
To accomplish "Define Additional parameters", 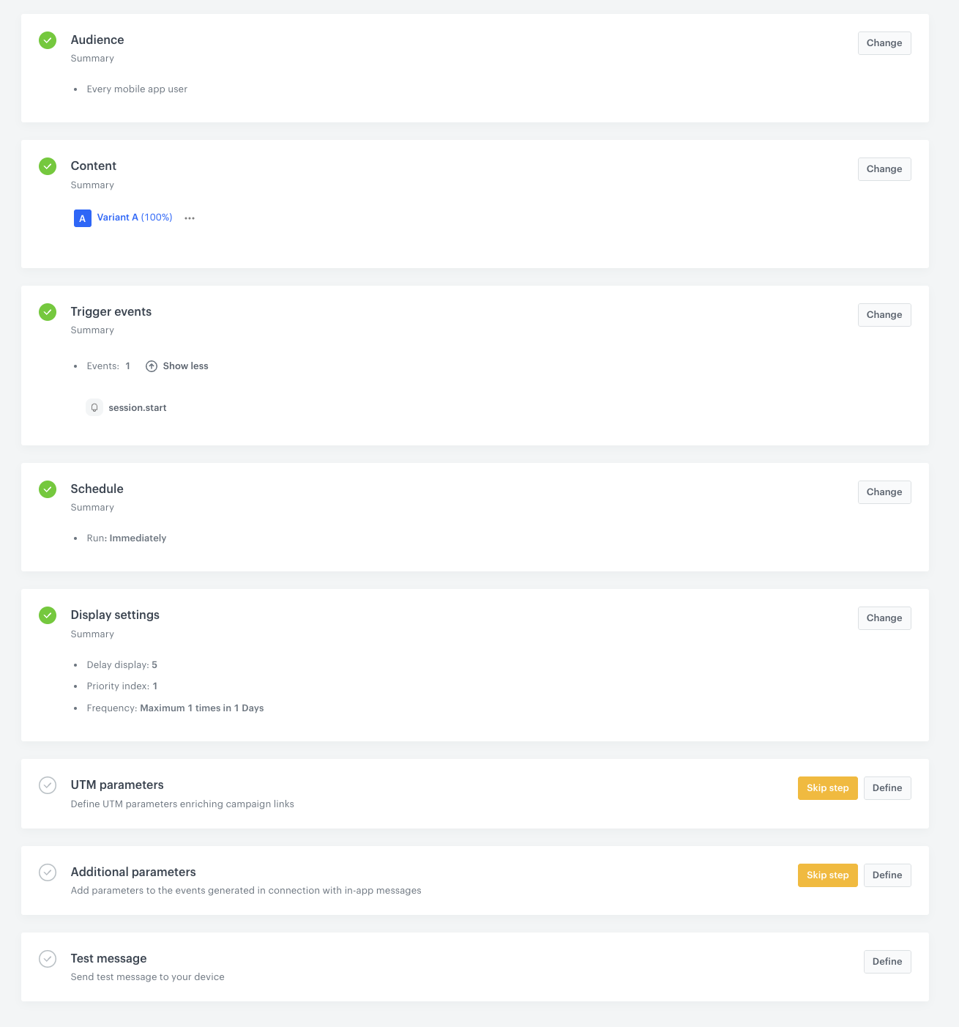I will (887, 875).
